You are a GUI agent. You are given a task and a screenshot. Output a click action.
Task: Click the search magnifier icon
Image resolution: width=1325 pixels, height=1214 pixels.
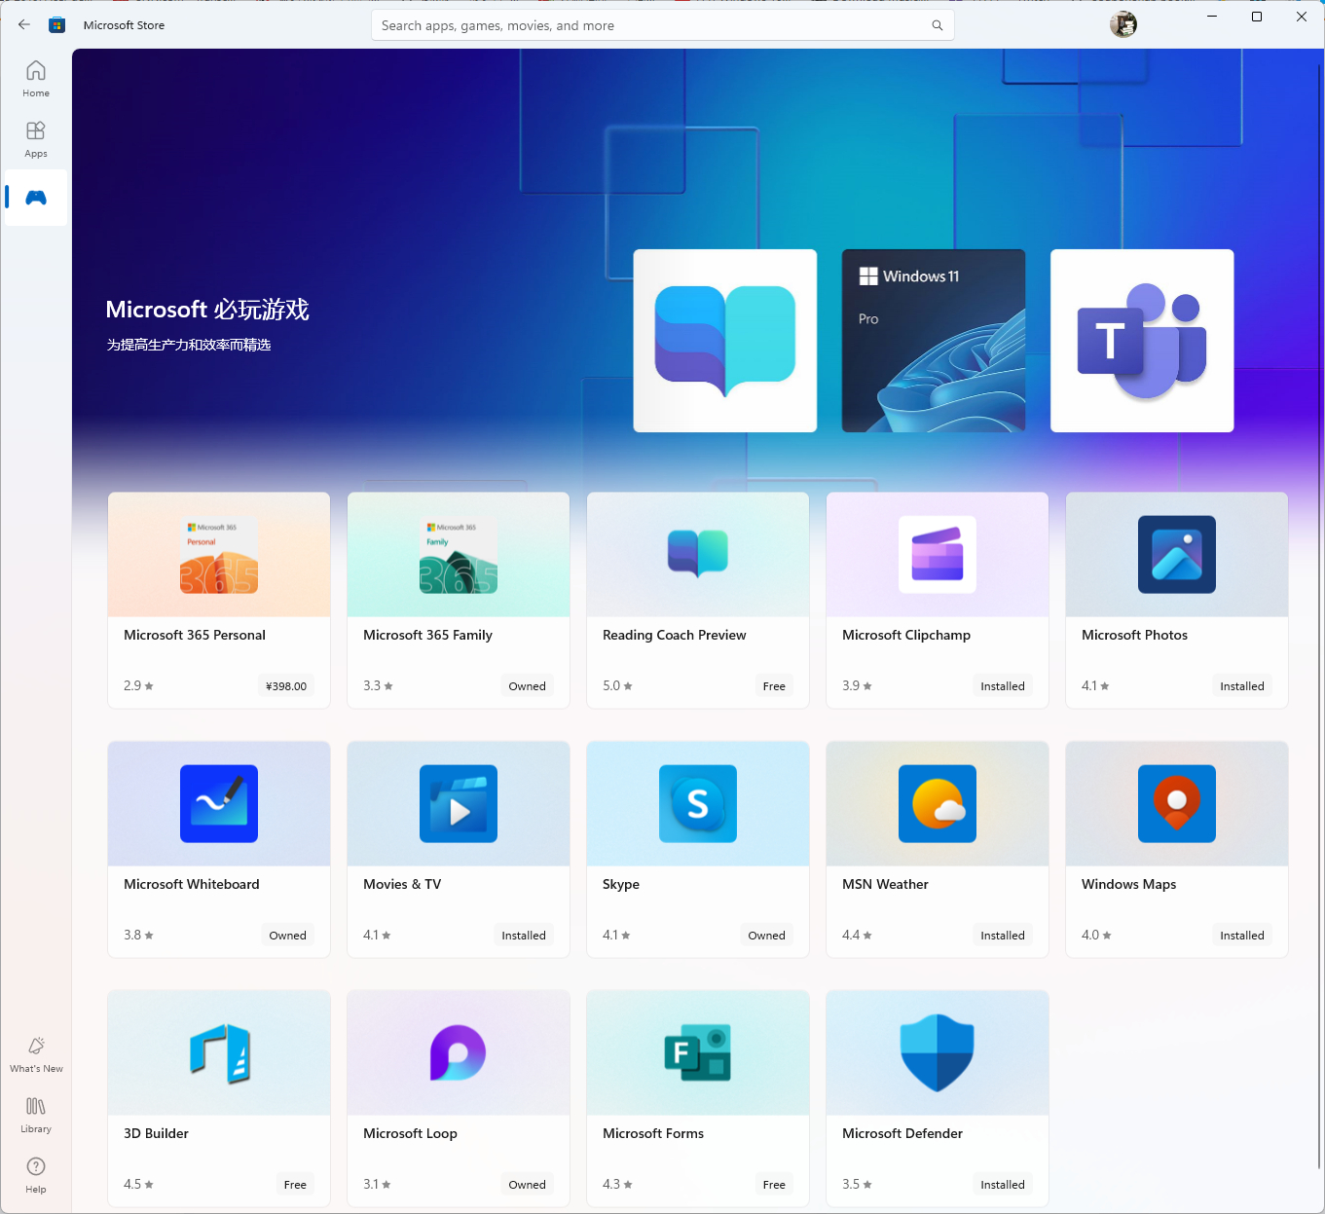pos(937,25)
